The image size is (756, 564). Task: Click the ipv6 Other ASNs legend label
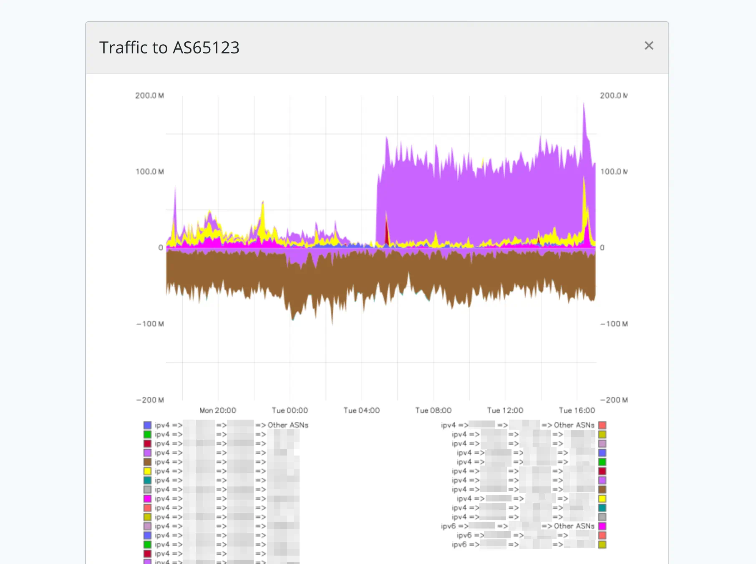click(x=574, y=526)
